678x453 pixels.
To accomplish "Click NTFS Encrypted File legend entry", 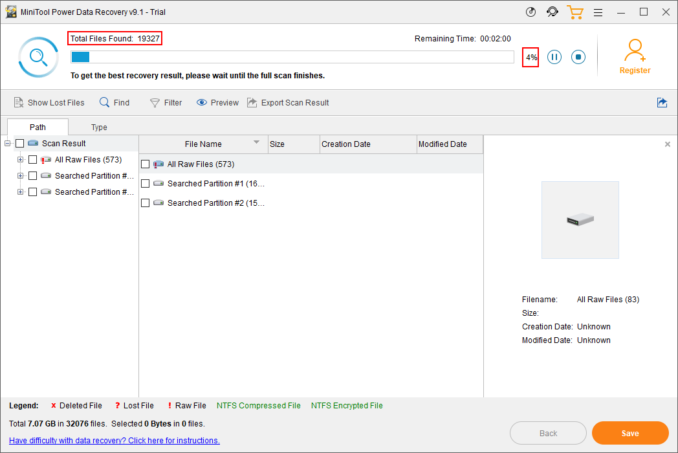I will tap(347, 405).
